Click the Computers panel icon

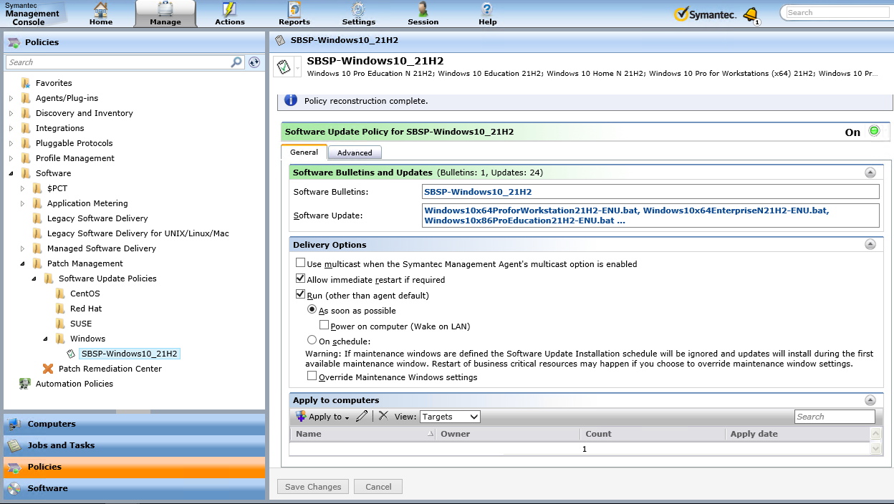tap(14, 424)
